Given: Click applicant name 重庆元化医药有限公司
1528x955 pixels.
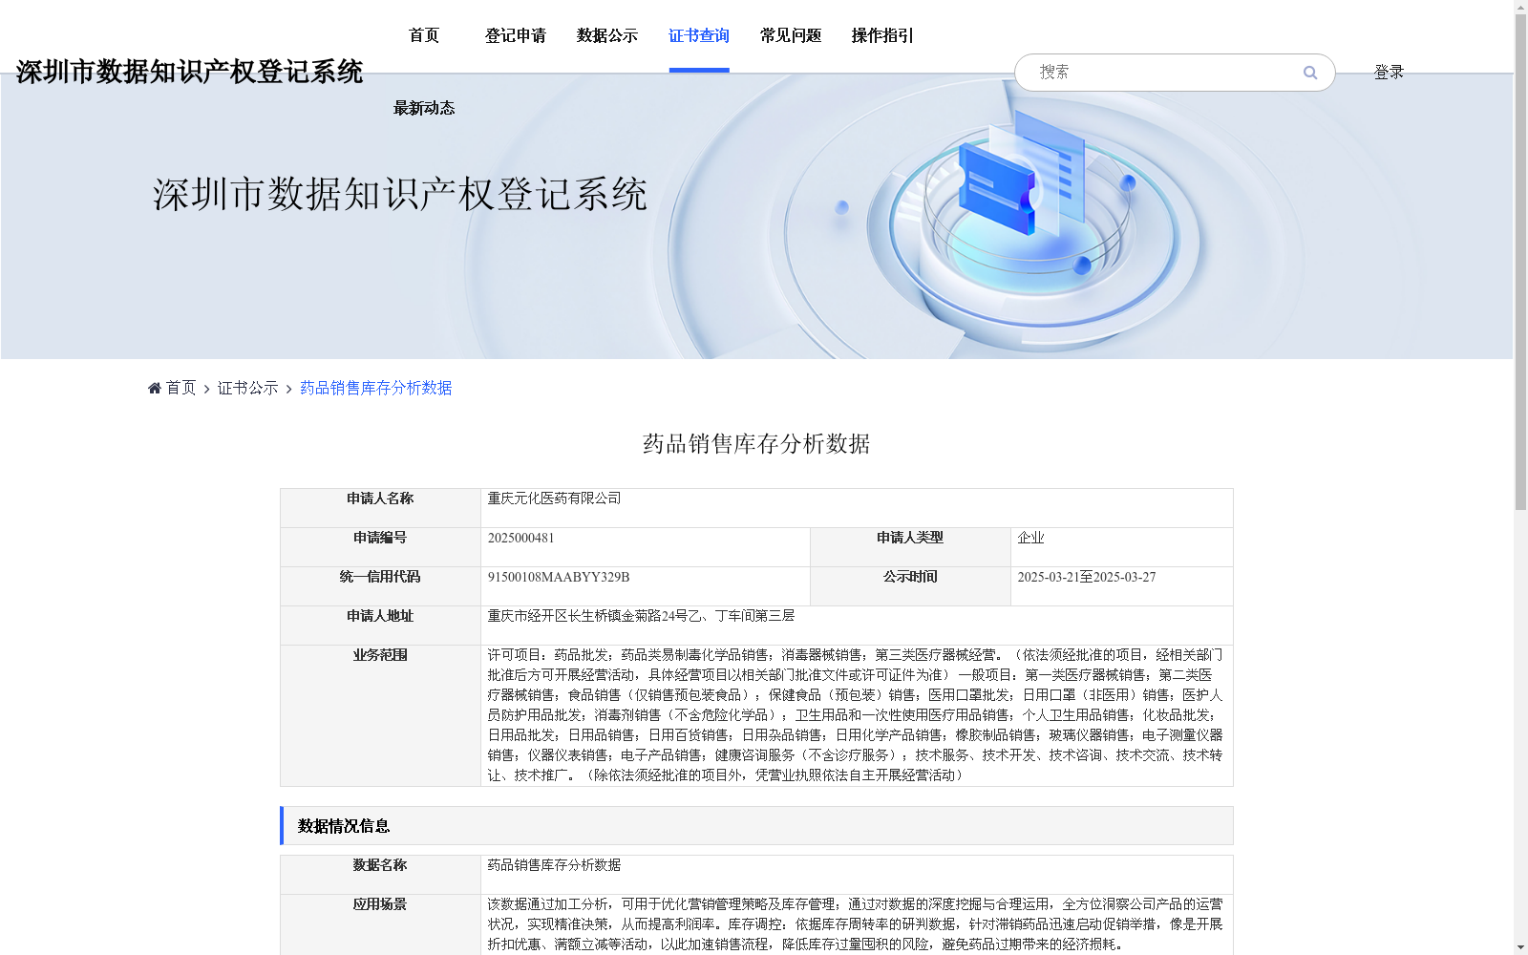Looking at the screenshot, I should pyautogui.click(x=555, y=499).
